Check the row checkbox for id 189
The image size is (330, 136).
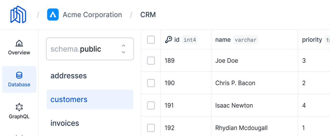(151, 61)
